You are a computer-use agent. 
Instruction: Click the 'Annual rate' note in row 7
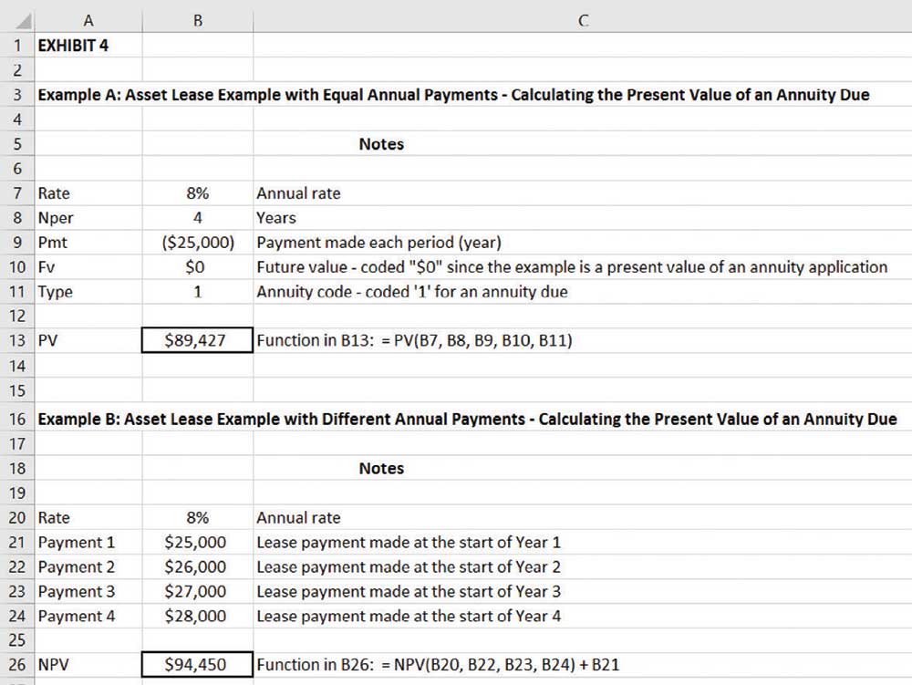tap(298, 193)
